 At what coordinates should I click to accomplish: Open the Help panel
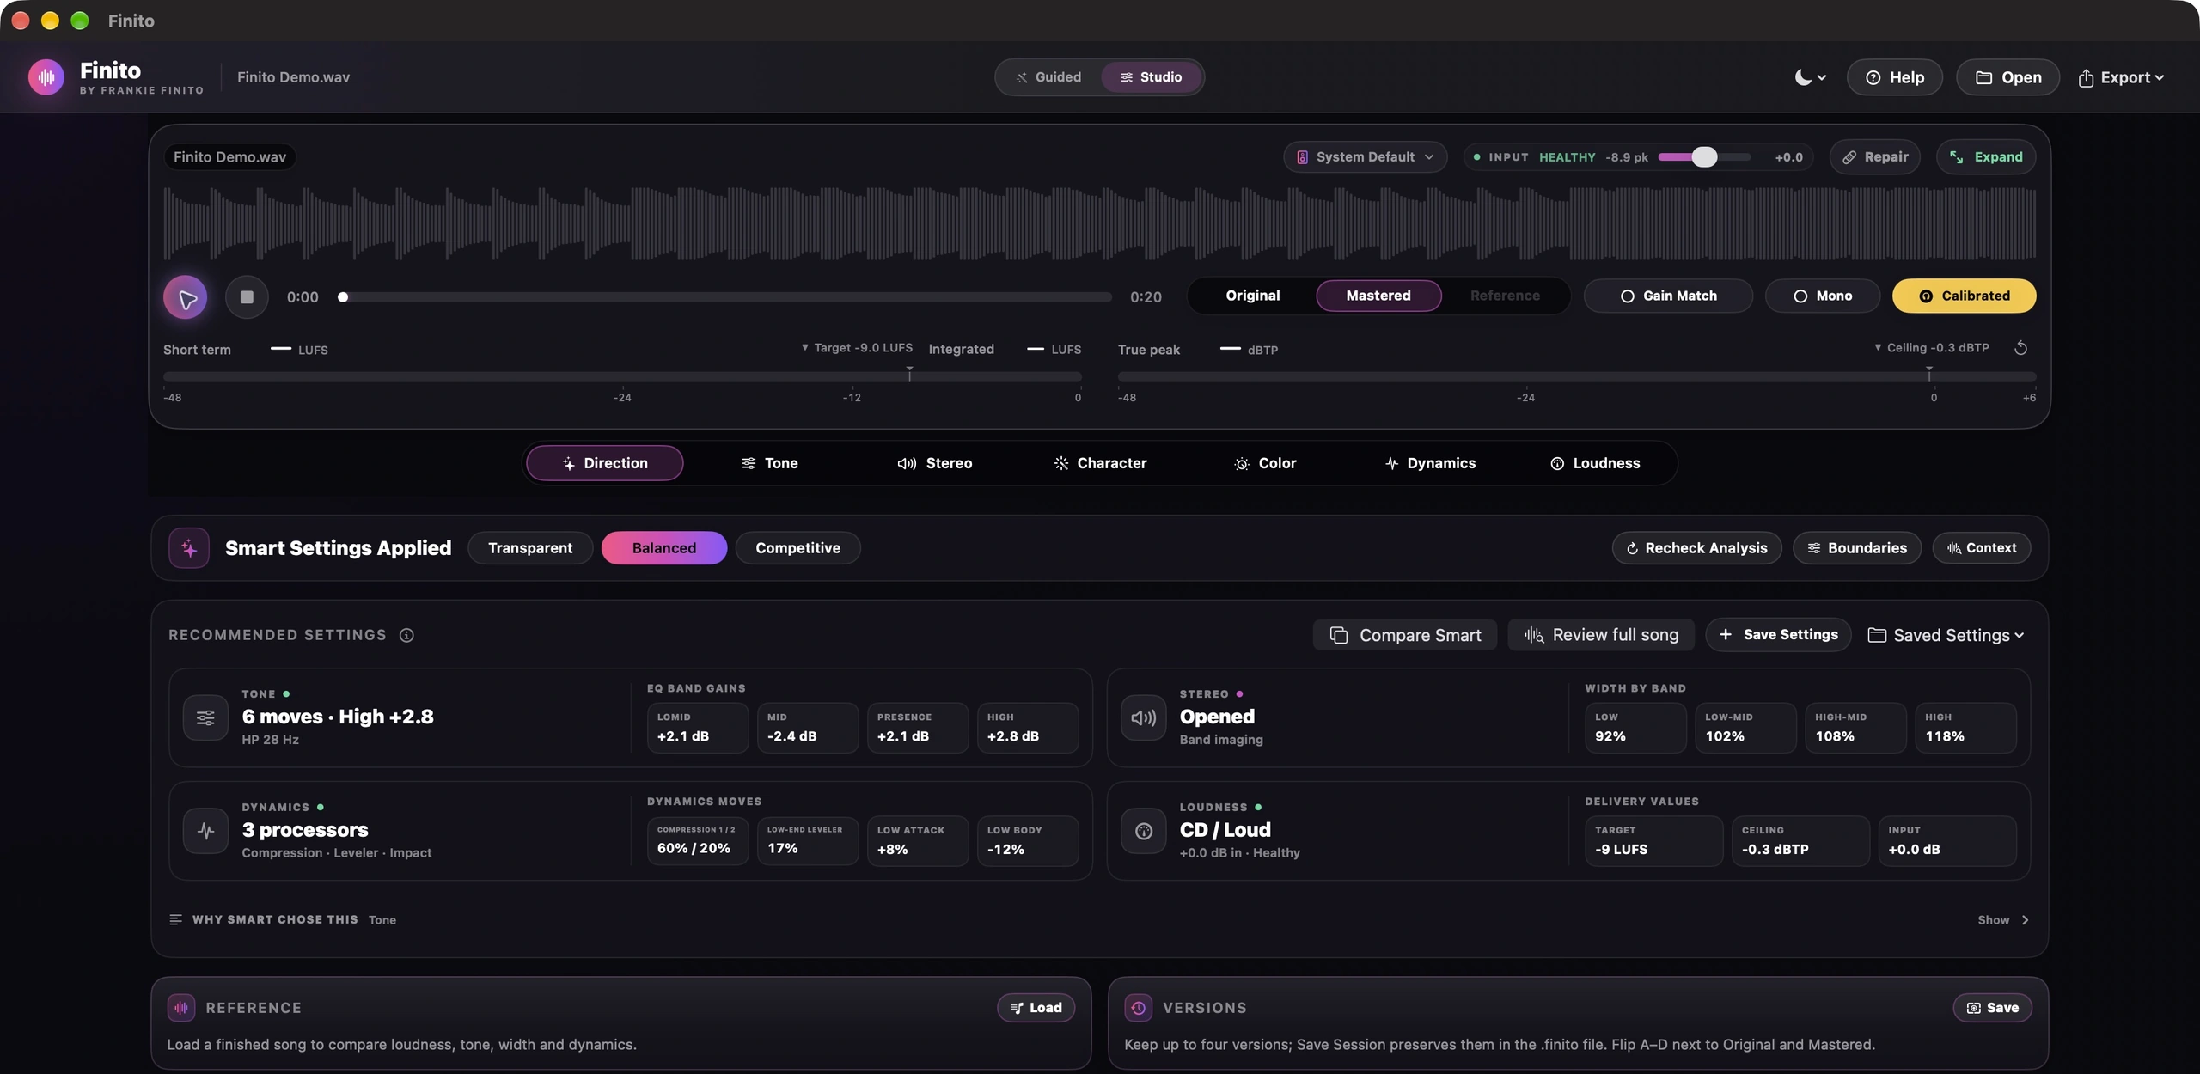pyautogui.click(x=1895, y=77)
